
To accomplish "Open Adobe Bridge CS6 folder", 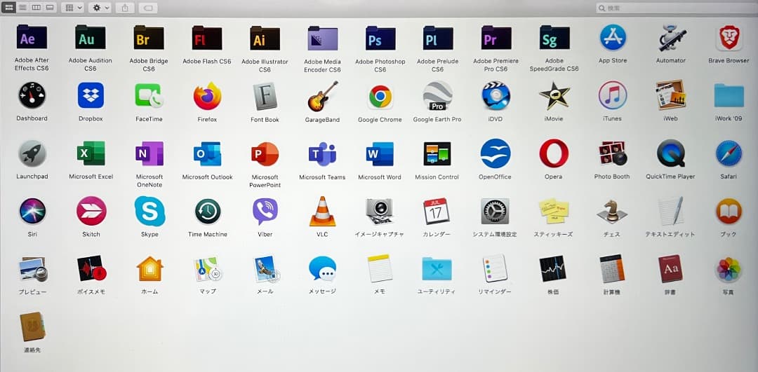I will point(148,38).
